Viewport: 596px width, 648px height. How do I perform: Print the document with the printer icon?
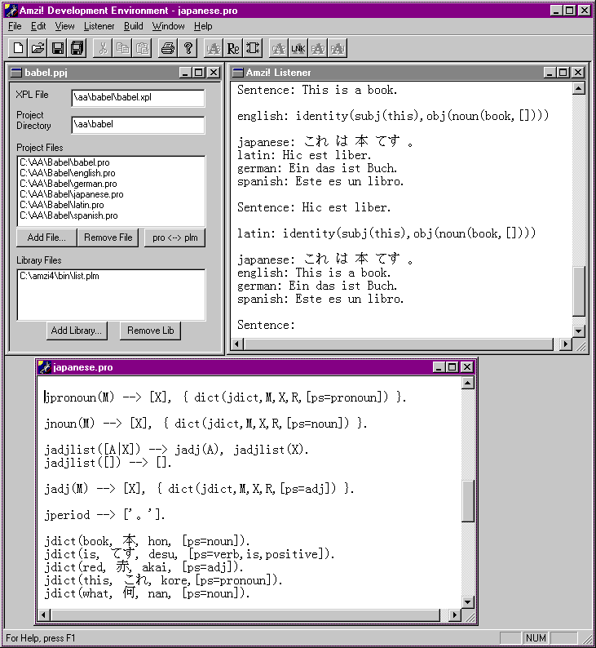(x=168, y=48)
